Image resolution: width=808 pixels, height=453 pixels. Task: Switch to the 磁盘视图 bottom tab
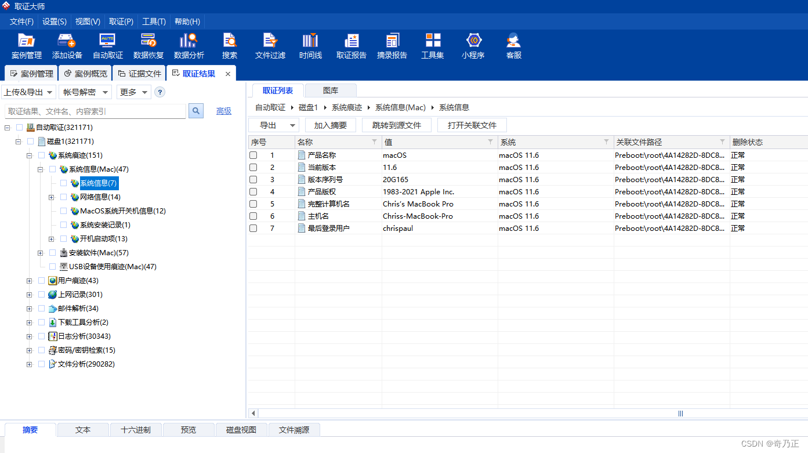tap(242, 430)
